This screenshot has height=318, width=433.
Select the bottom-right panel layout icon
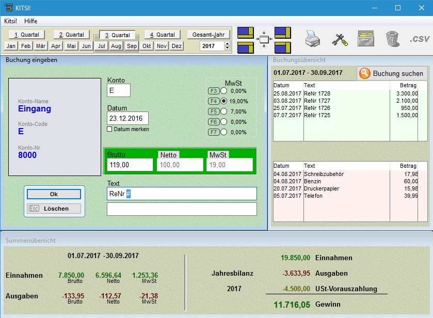pos(283,47)
